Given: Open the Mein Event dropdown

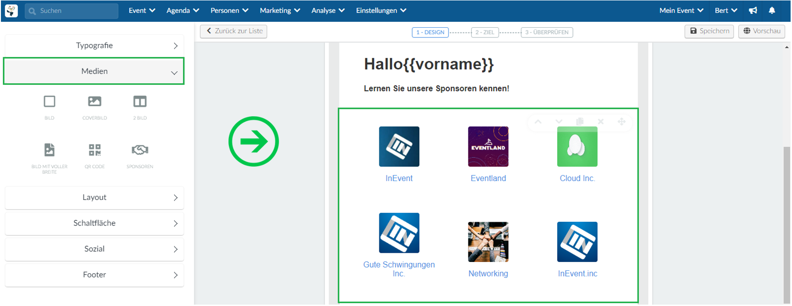Looking at the screenshot, I should click(682, 10).
